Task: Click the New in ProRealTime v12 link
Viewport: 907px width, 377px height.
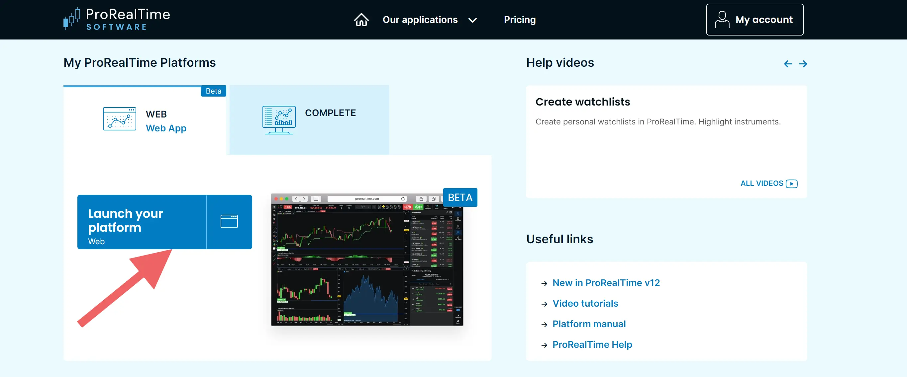Action: [606, 282]
